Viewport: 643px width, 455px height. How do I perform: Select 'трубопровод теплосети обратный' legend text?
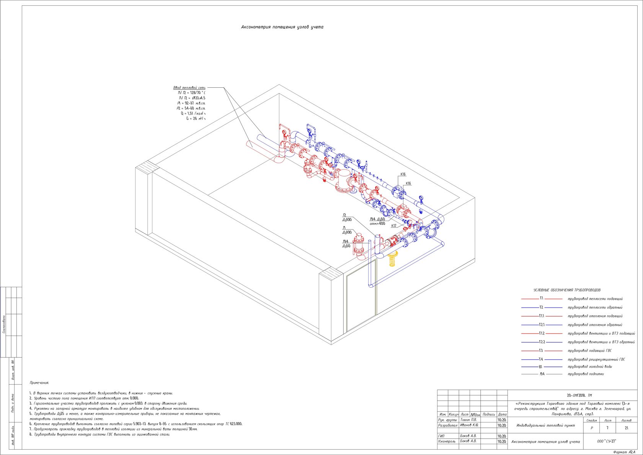click(x=595, y=308)
